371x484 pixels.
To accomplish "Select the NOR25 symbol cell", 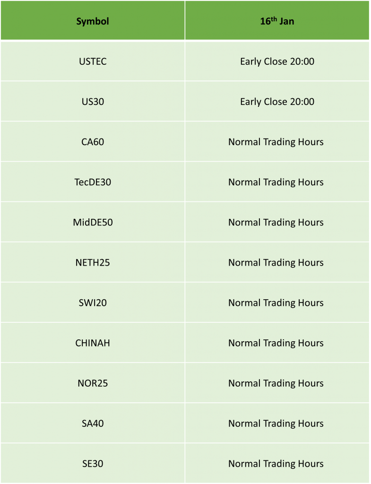I will coord(93,383).
